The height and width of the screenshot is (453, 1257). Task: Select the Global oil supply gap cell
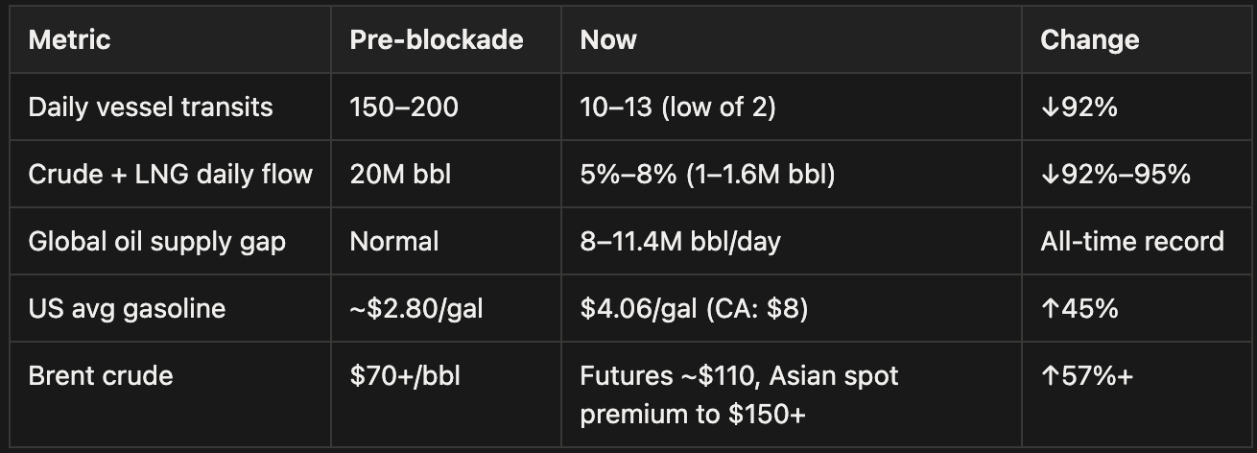156,241
